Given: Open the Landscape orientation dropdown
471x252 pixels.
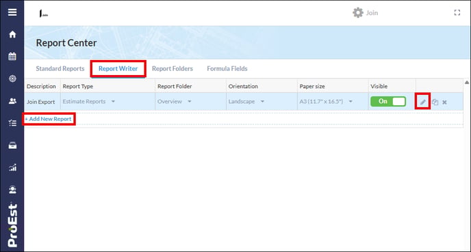Looking at the screenshot, I should pos(262,102).
